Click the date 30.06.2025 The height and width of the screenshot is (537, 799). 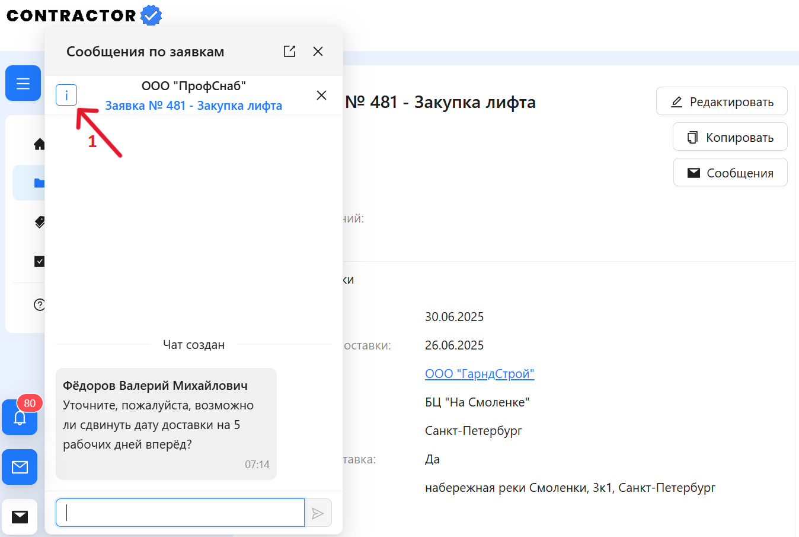[x=454, y=317]
